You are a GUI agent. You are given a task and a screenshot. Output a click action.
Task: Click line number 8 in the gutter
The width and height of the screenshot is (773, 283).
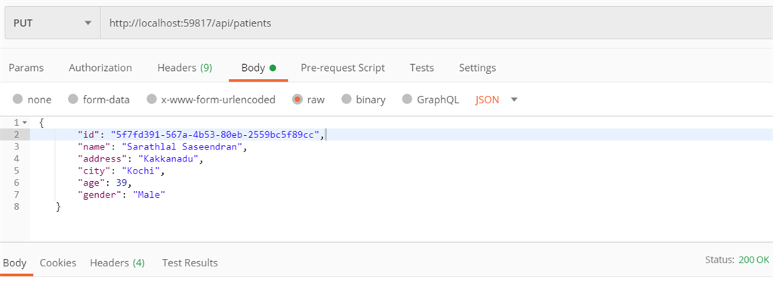(x=17, y=207)
